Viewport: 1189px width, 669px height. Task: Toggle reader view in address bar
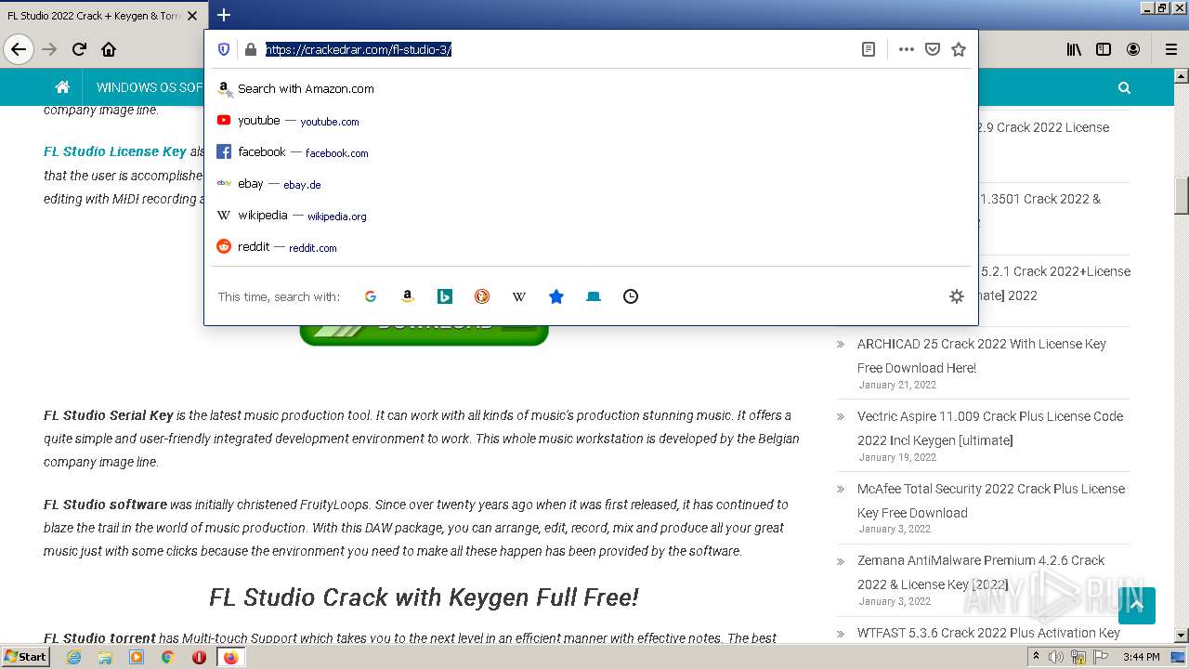(x=869, y=49)
